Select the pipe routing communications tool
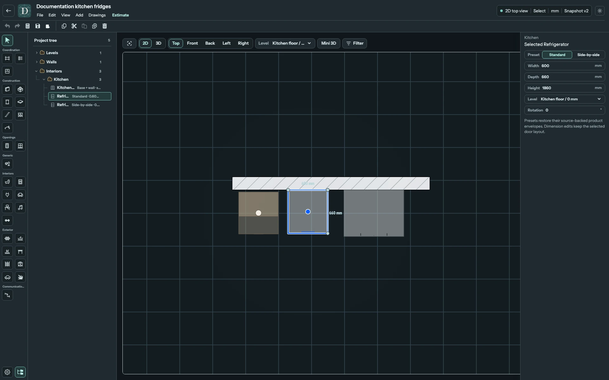This screenshot has height=380, width=609. pos(7,295)
